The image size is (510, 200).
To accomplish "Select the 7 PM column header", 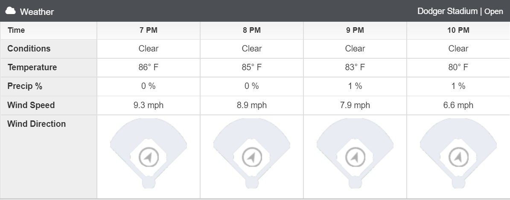I will 149,31.
